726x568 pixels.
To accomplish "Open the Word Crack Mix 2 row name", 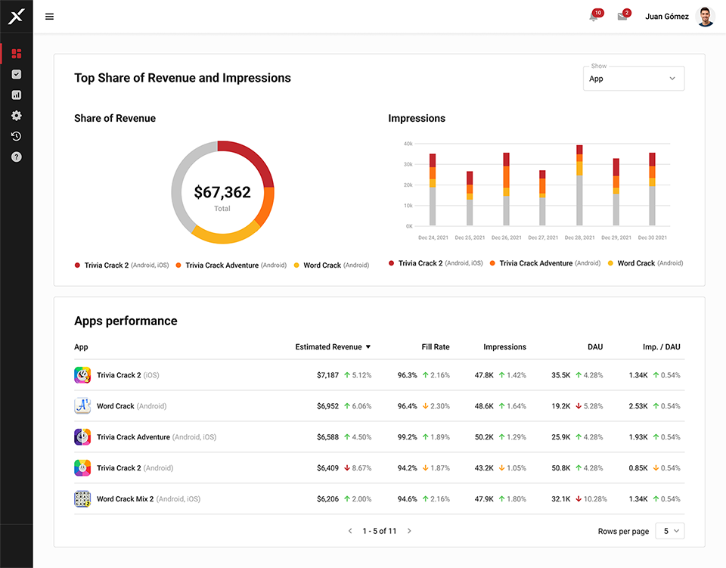I will coord(148,499).
